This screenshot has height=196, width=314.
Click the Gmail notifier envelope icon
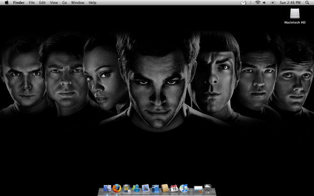point(243,3)
